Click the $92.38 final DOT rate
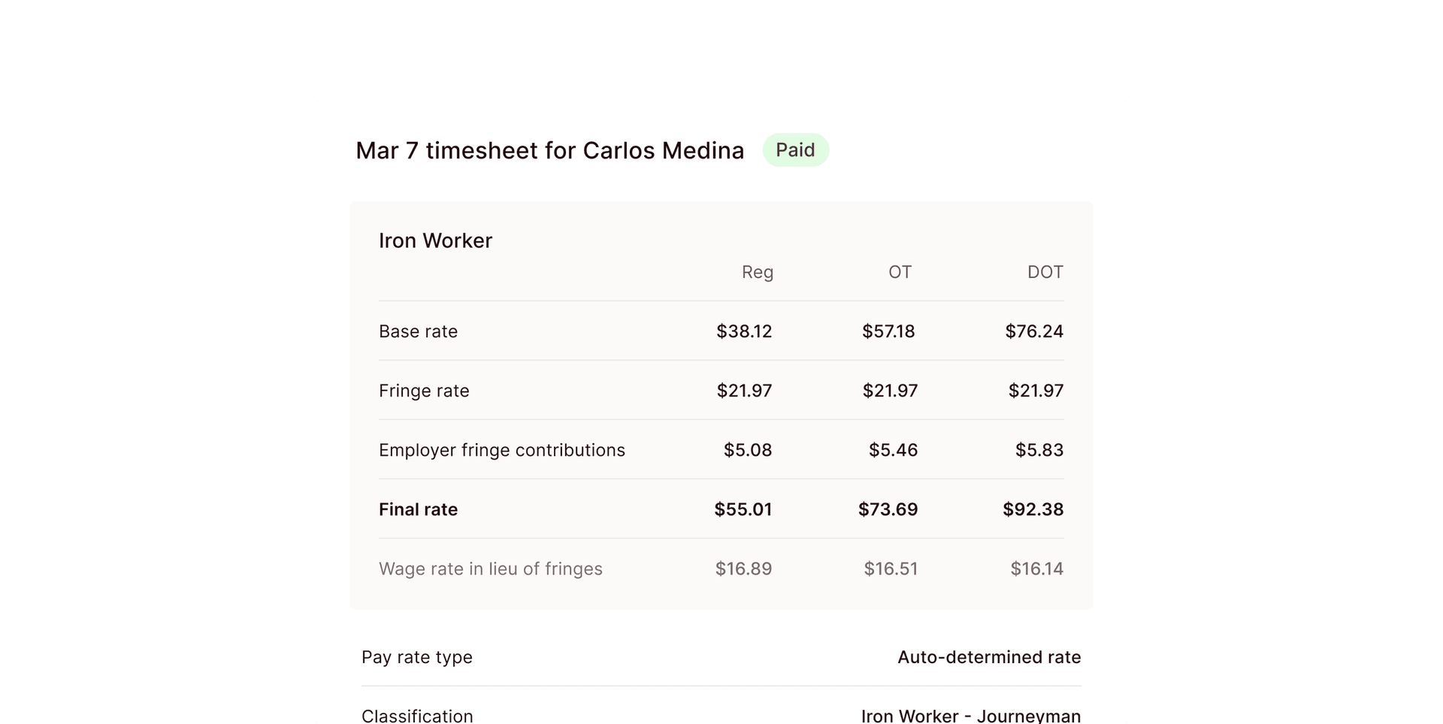Viewport: 1443px width, 724px height. [x=1033, y=509]
